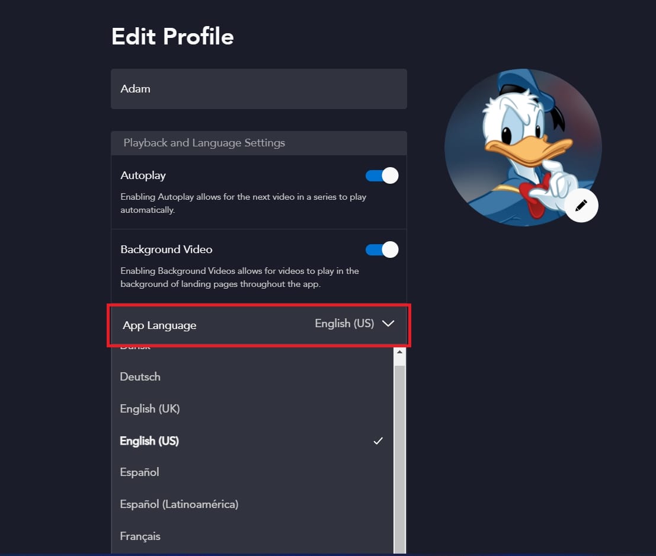Click the App Language dropdown label
The height and width of the screenshot is (556, 656).
point(159,325)
